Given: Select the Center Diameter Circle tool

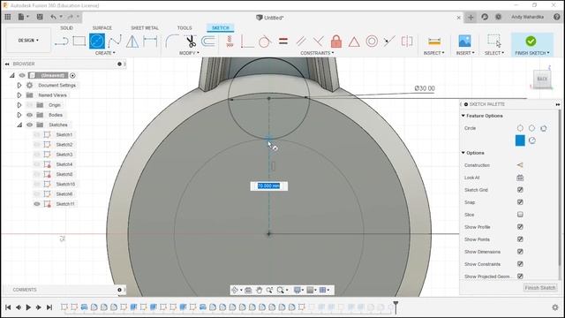Looking at the screenshot, I should [97, 42].
